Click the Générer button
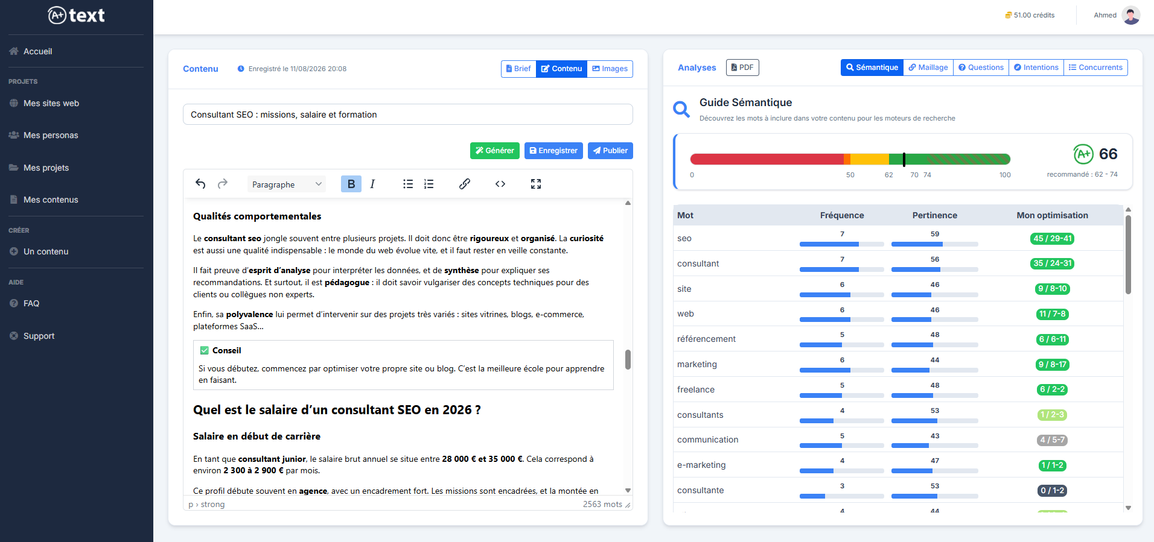Screen dimensions: 1154x542 tap(495, 151)
